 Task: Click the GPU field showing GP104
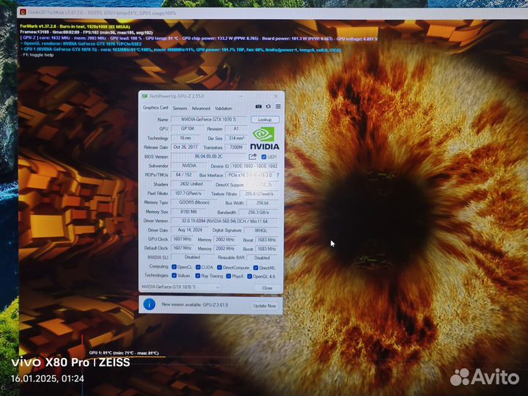187,128
